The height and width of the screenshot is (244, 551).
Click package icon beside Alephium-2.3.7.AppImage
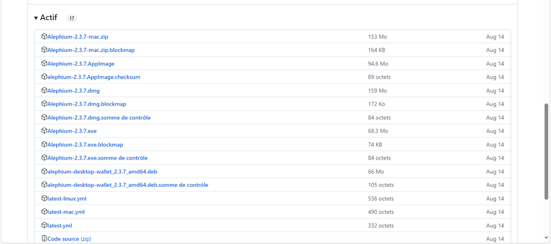click(x=44, y=63)
